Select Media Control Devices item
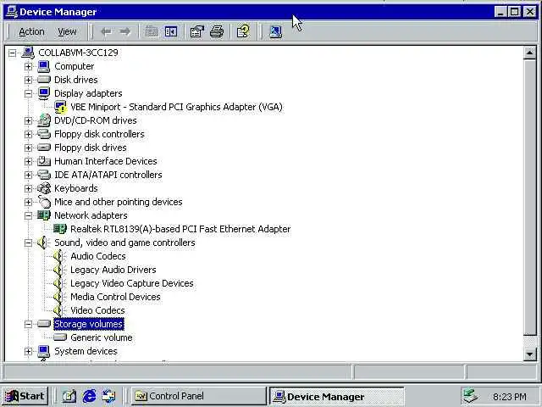 tap(115, 297)
